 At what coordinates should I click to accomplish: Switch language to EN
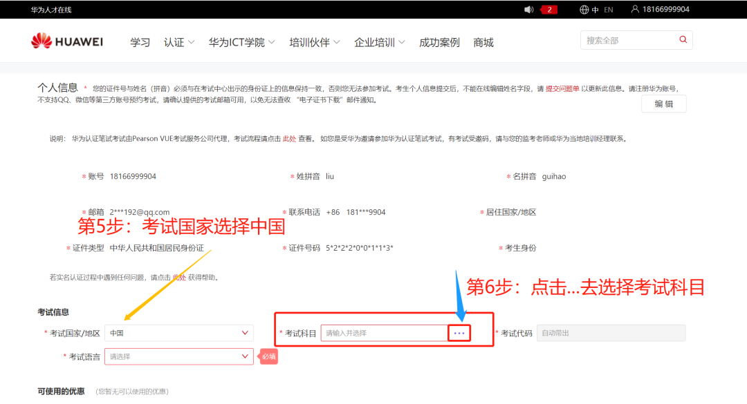(609, 10)
